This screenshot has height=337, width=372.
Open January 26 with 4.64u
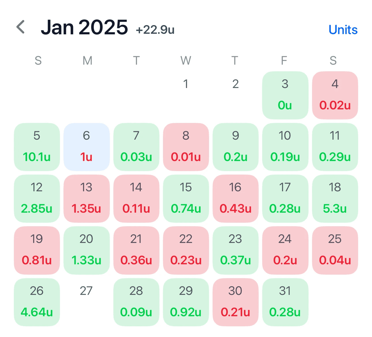pyautogui.click(x=37, y=302)
